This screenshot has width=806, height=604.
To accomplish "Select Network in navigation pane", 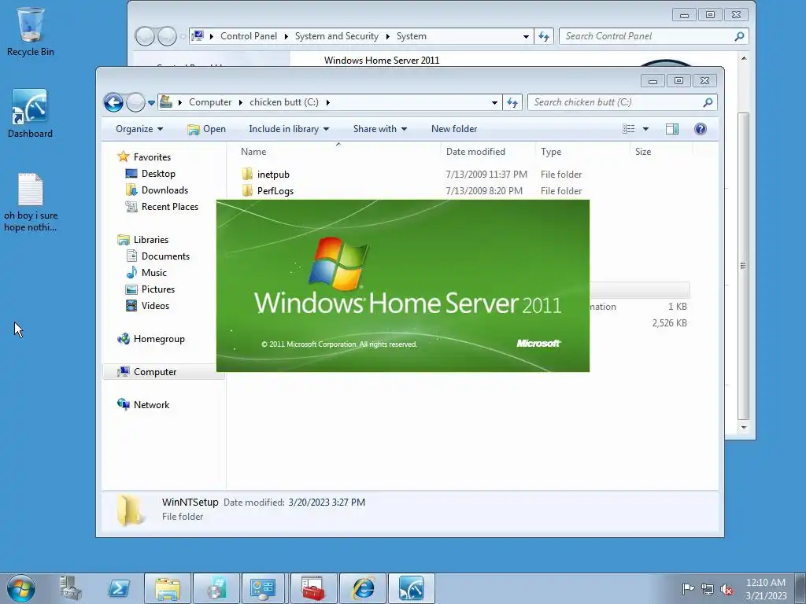I will [x=151, y=405].
